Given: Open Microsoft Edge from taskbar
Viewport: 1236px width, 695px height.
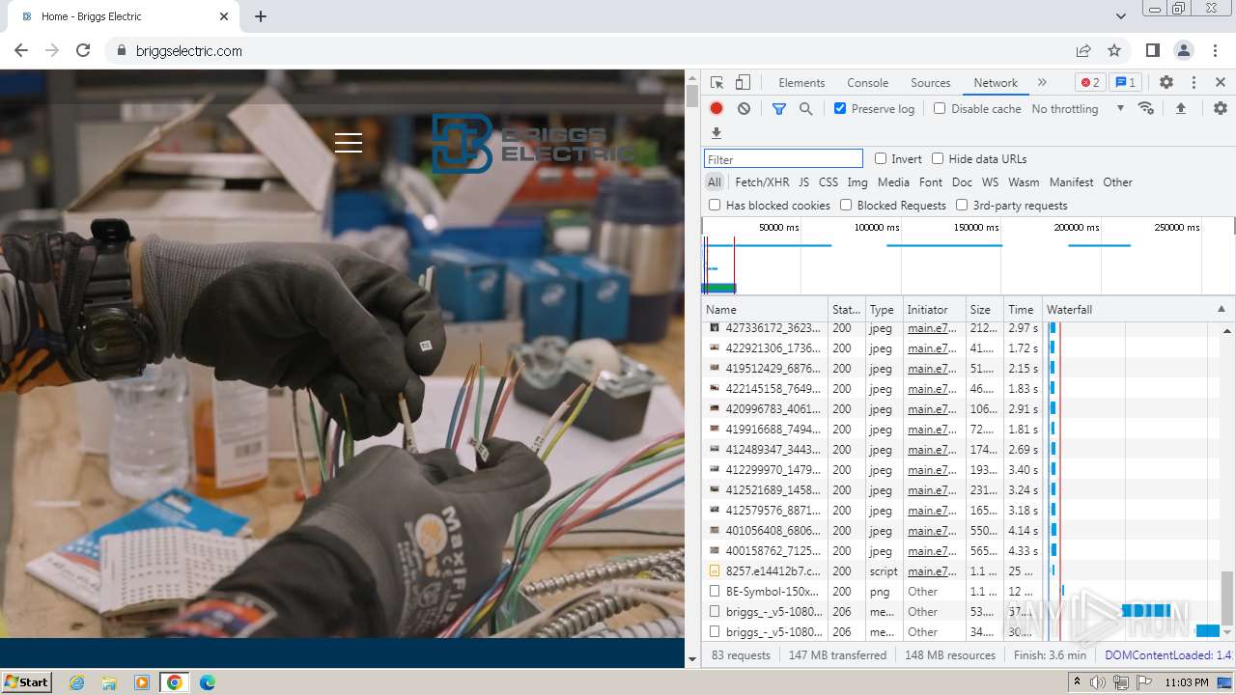Looking at the screenshot, I should pyautogui.click(x=207, y=682).
